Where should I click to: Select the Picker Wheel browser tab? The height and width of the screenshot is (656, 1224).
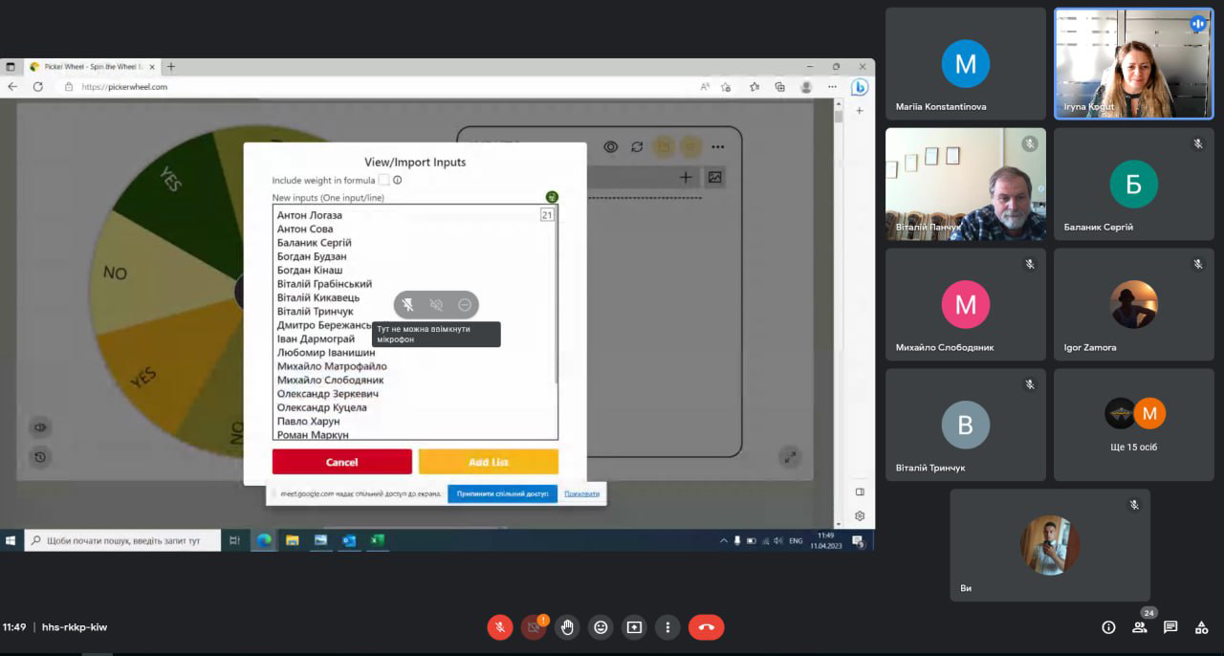(x=86, y=67)
